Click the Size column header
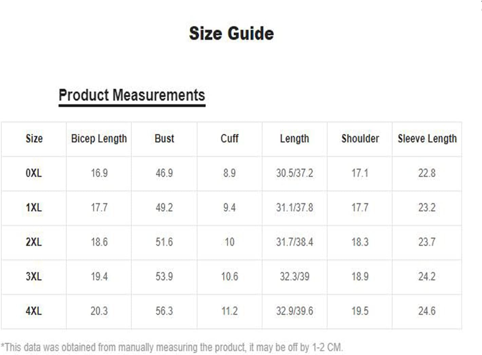 34,138
